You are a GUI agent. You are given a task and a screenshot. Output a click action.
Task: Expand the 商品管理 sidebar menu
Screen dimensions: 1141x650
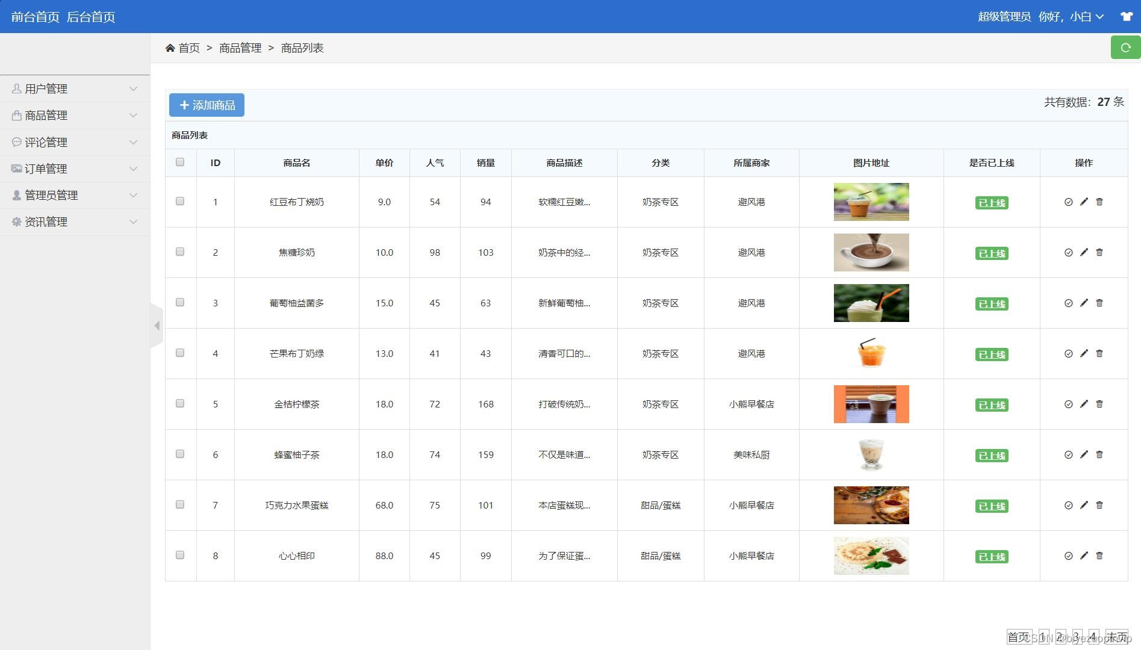coord(75,115)
